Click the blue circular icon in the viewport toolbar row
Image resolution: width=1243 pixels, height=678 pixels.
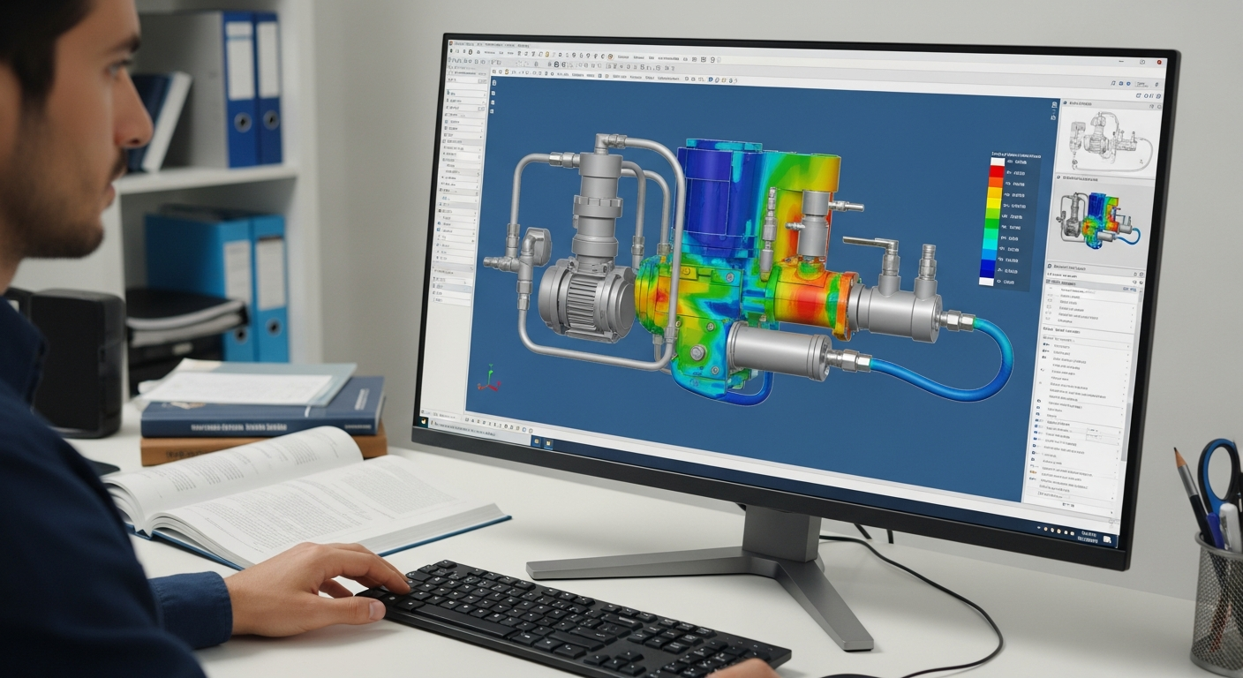coord(709,79)
